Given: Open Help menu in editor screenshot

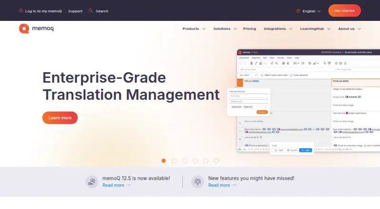Looking at the screenshot, I should (x=297, y=57).
